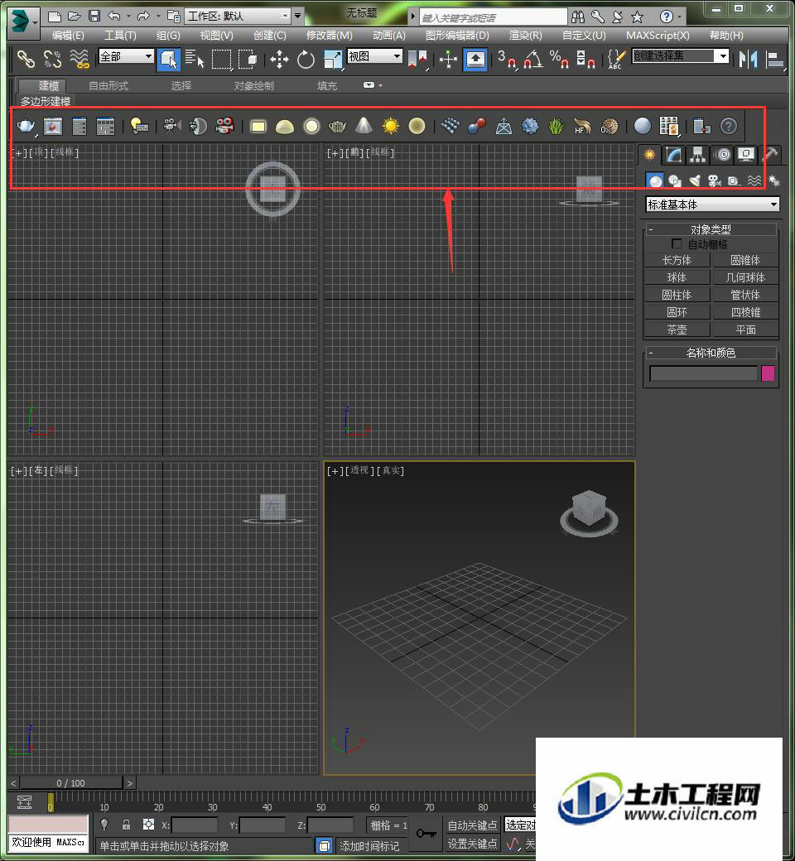This screenshot has height=861, width=795.
Task: Open the Material Editor sphere icon
Action: pos(643,126)
